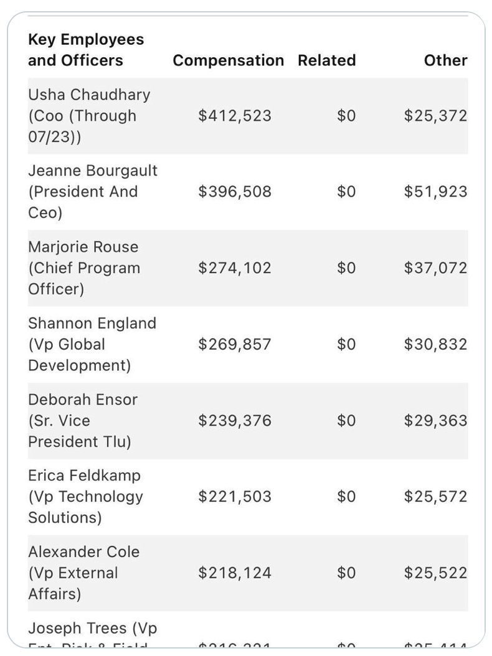Click the partially visible Joseph Trees entry
The image size is (492, 656).
92,629
